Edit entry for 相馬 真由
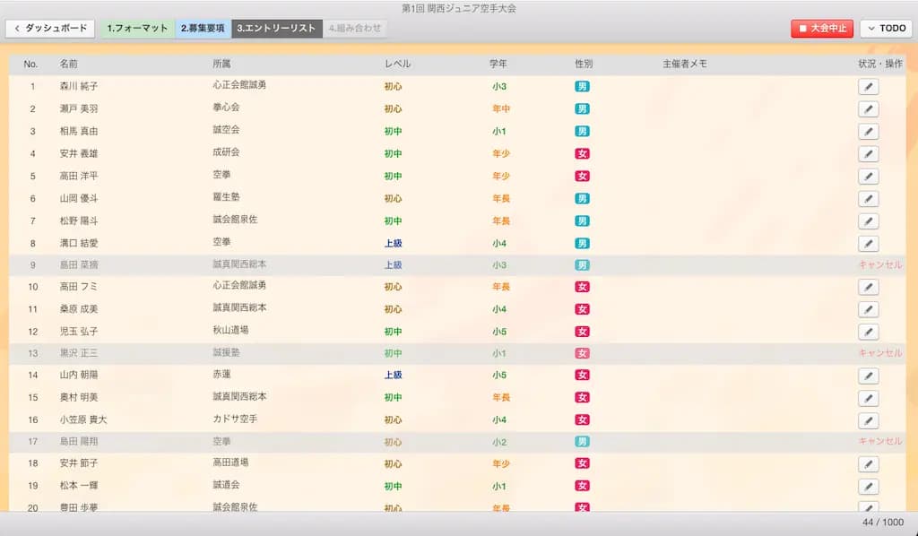918x536 pixels. pos(868,131)
